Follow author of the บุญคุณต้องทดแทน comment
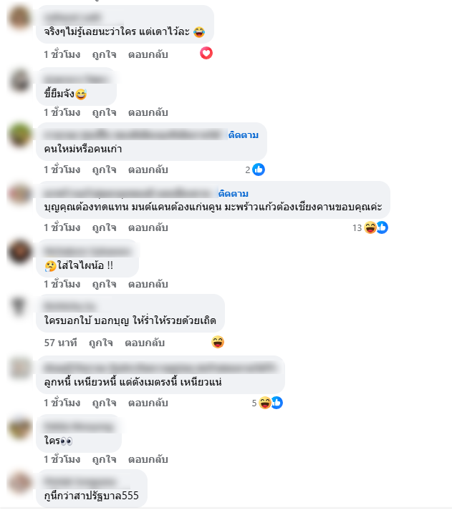Image resolution: width=452 pixels, height=515 pixels. [x=234, y=193]
